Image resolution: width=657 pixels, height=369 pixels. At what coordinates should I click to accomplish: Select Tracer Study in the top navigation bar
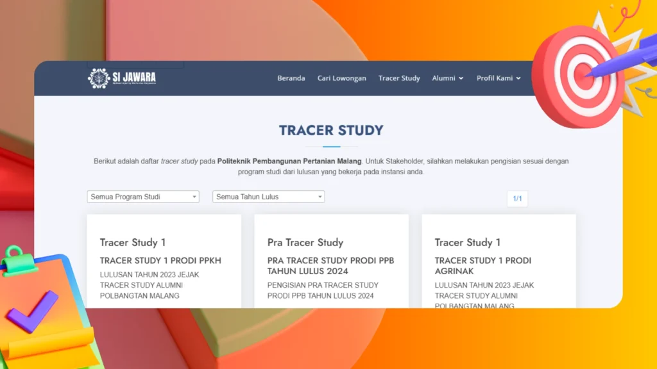399,78
